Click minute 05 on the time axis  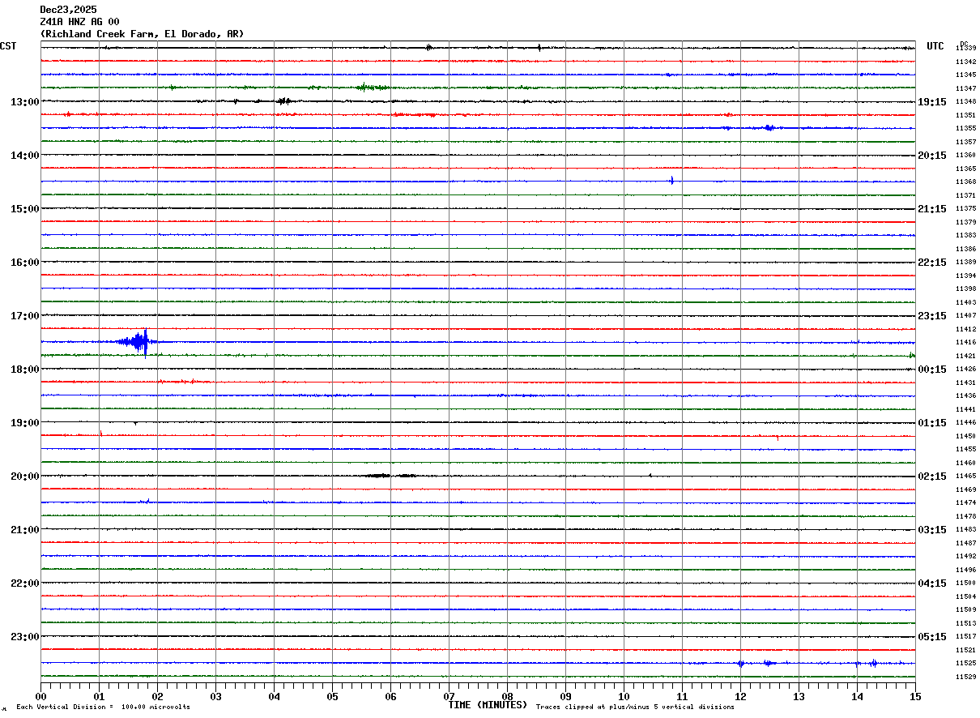tap(333, 696)
